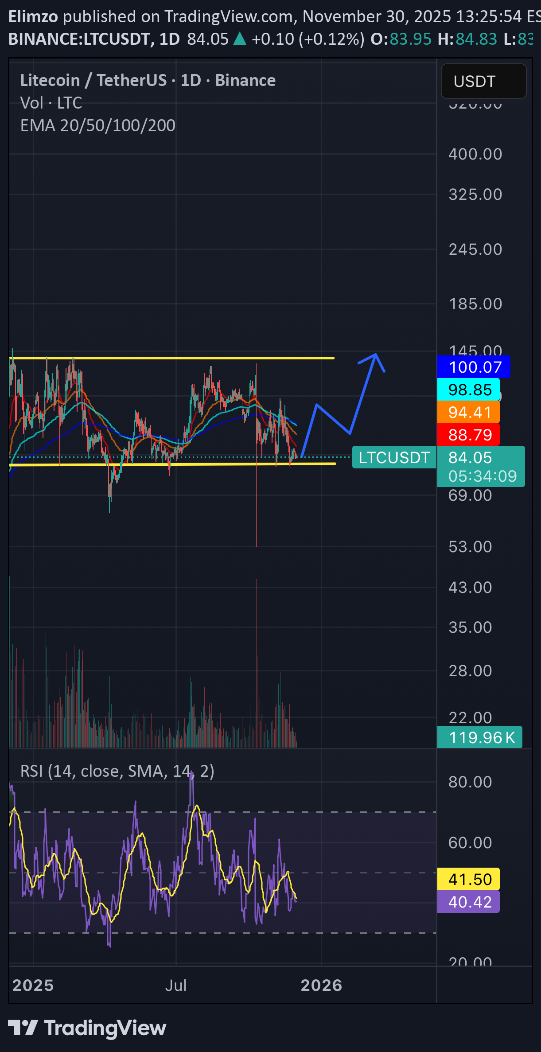The height and width of the screenshot is (1052, 541).
Task: Click the red 88.79 EMA price label
Action: tap(468, 435)
